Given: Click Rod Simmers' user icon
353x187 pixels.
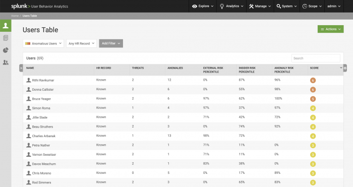Looking at the screenshot, I should tap(29, 182).
